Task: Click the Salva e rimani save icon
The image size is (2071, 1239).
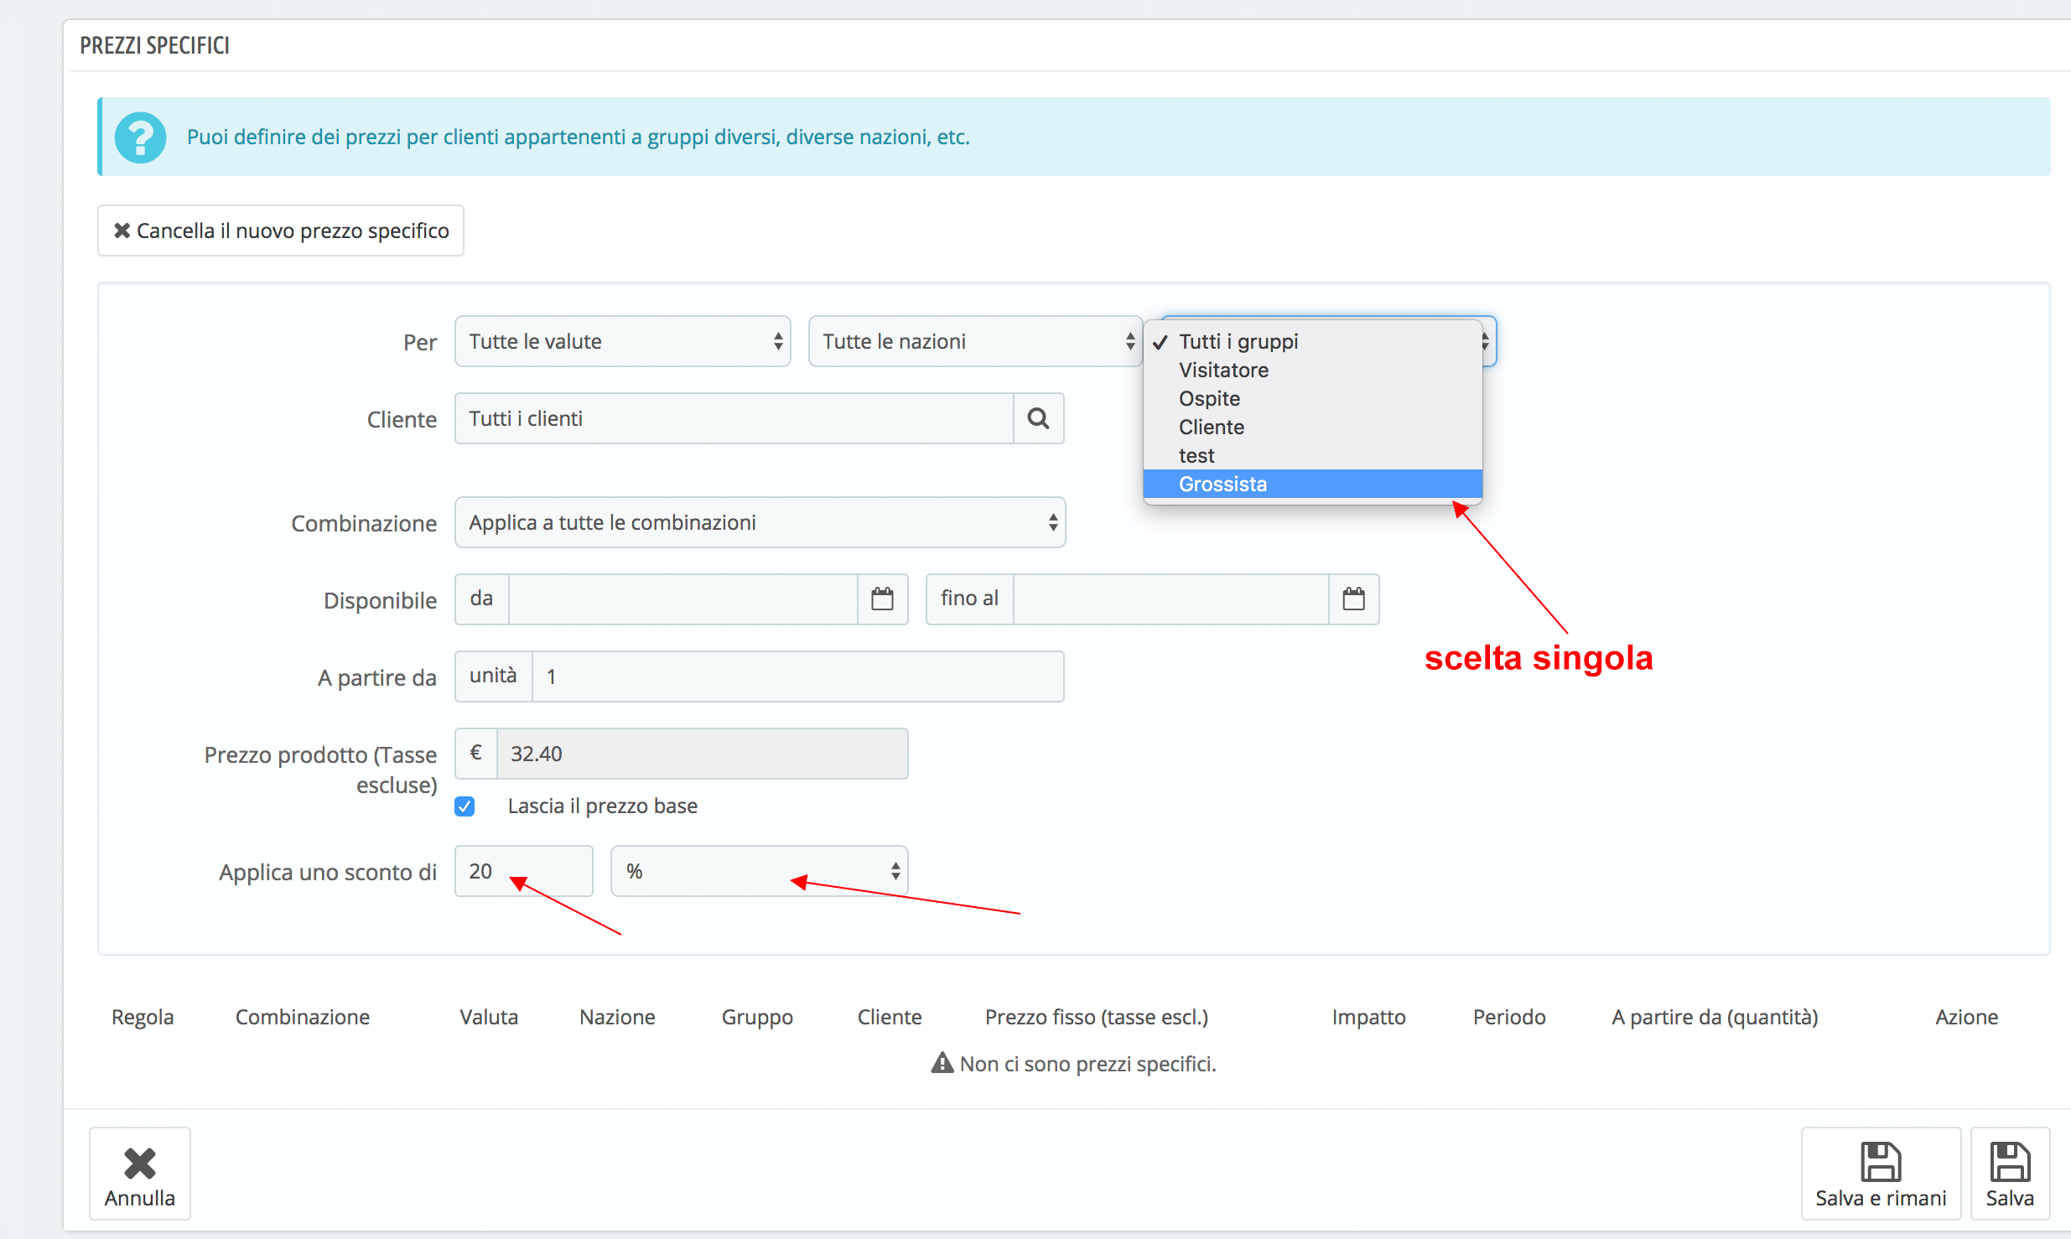Action: [1880, 1162]
